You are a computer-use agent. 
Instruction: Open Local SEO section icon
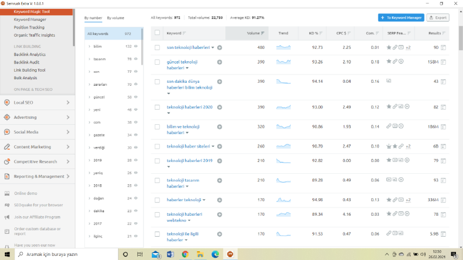[x=7, y=102]
